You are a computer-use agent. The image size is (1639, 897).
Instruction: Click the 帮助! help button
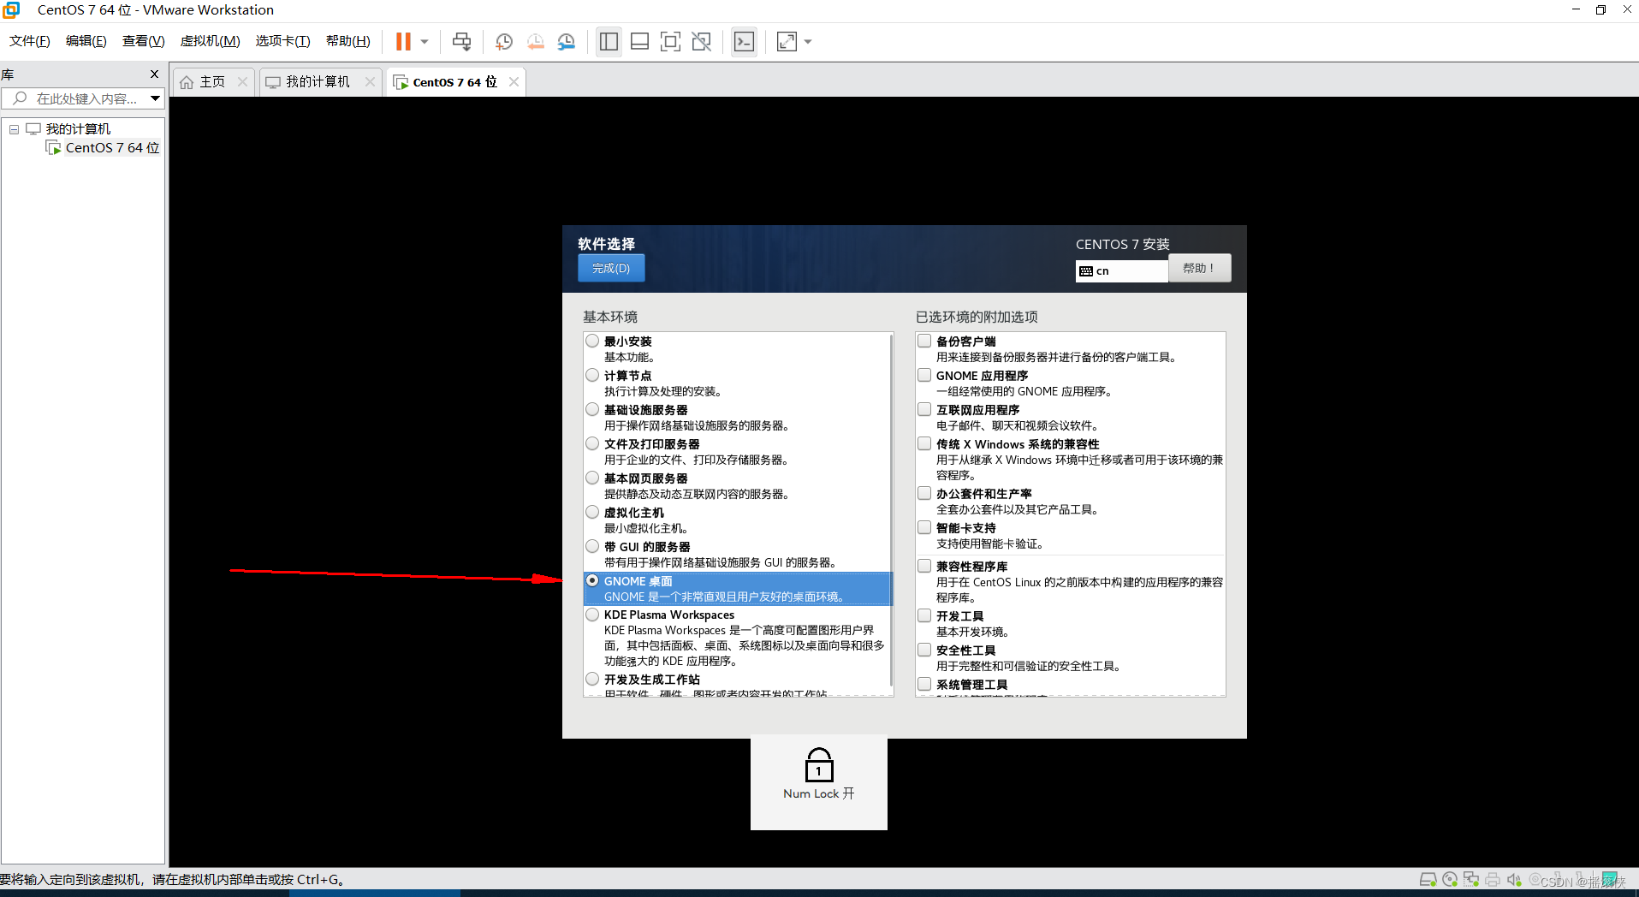tap(1200, 268)
